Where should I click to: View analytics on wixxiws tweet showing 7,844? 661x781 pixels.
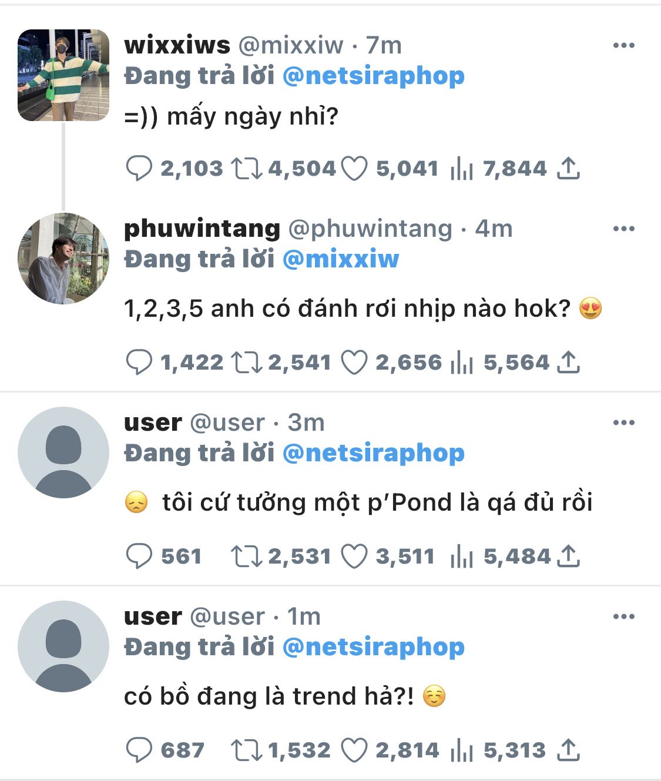461,169
